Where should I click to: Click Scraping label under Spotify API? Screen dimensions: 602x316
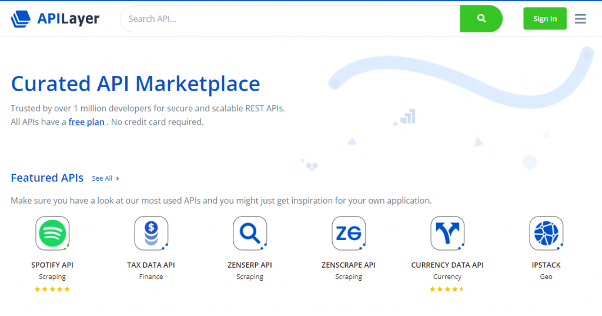click(x=52, y=277)
